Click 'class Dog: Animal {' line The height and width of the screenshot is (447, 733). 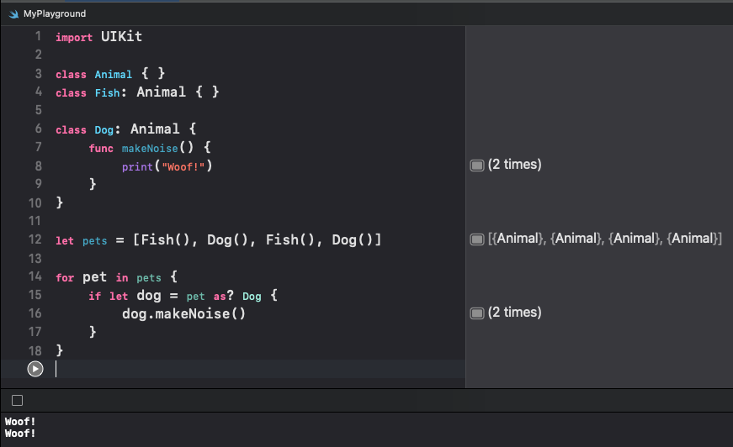[126, 129]
